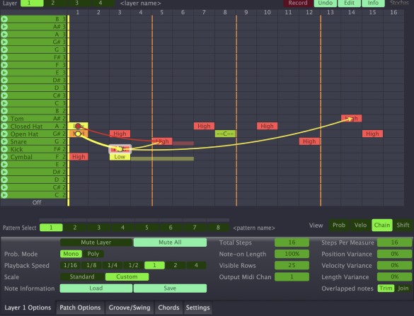Trigger the Tom row play icon
This screenshot has width=414, height=316.
pos(4,119)
